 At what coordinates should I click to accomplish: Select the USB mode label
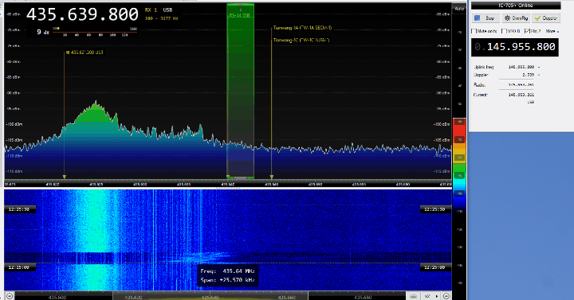[167, 10]
